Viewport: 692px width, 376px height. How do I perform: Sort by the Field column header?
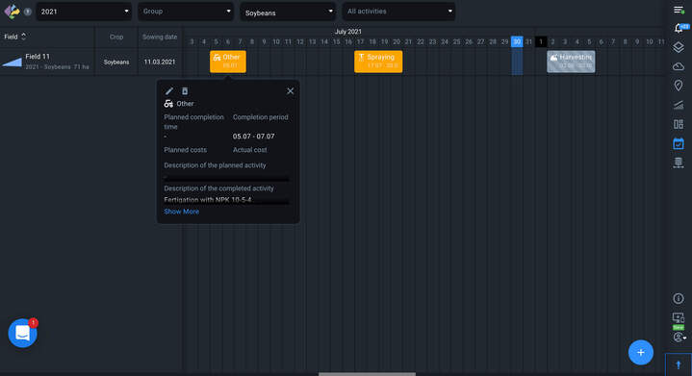point(15,37)
